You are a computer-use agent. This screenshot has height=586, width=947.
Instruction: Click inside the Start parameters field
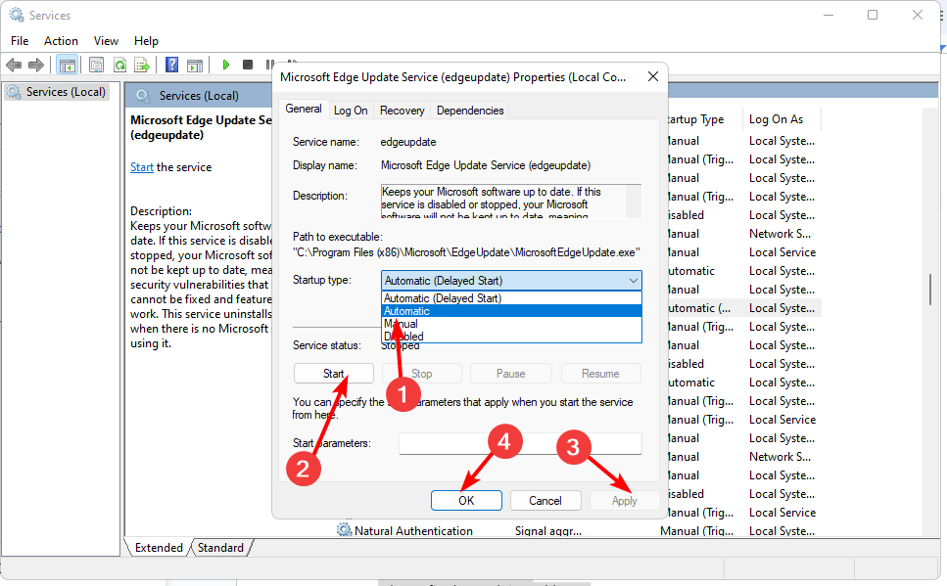(520, 443)
